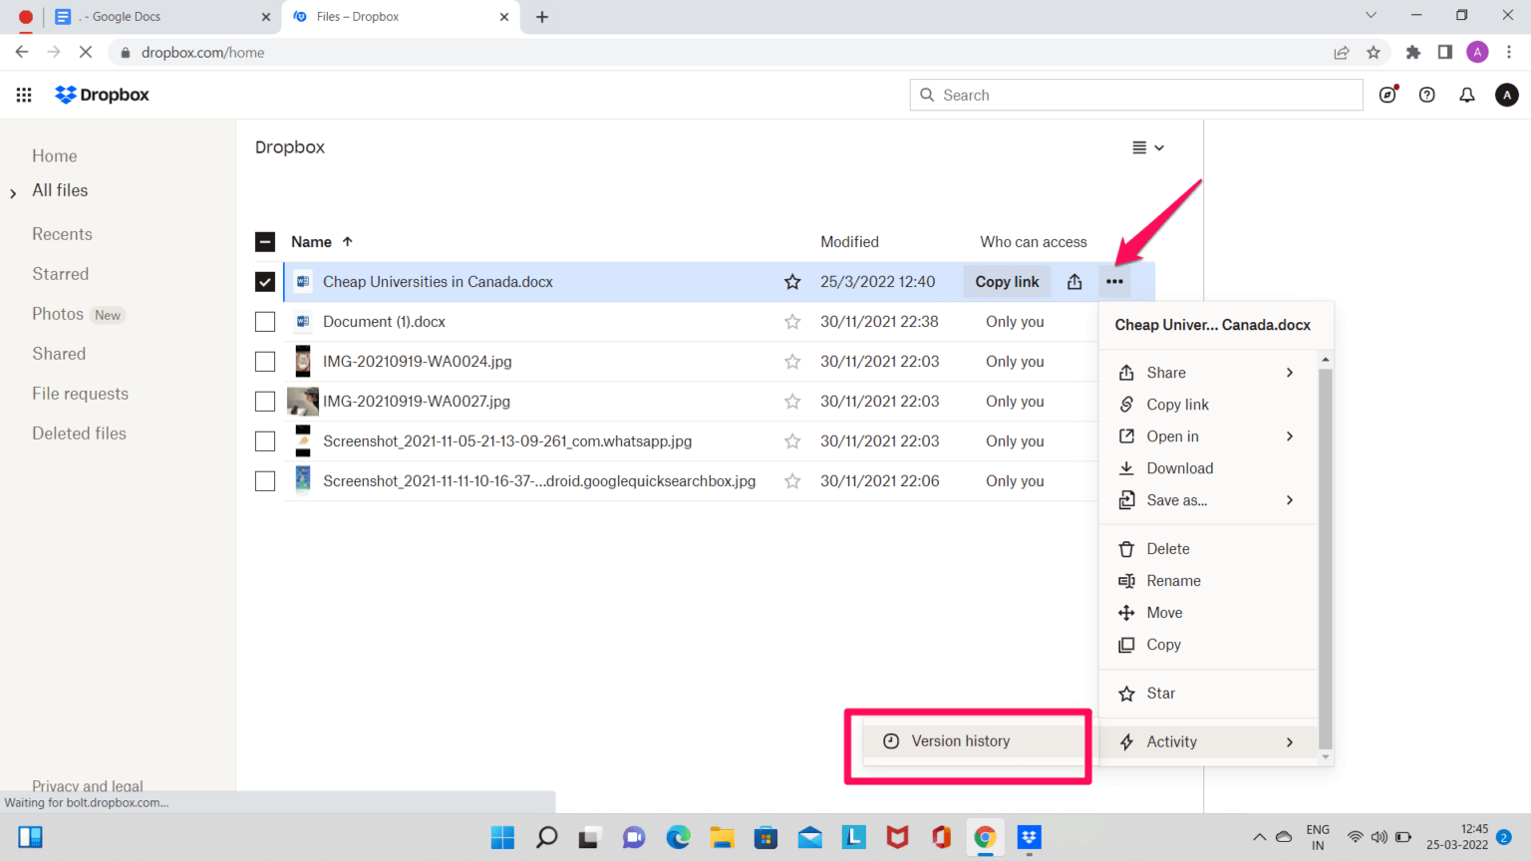This screenshot has width=1531, height=861.
Task: Star the Document (1).docx file
Action: (x=792, y=322)
